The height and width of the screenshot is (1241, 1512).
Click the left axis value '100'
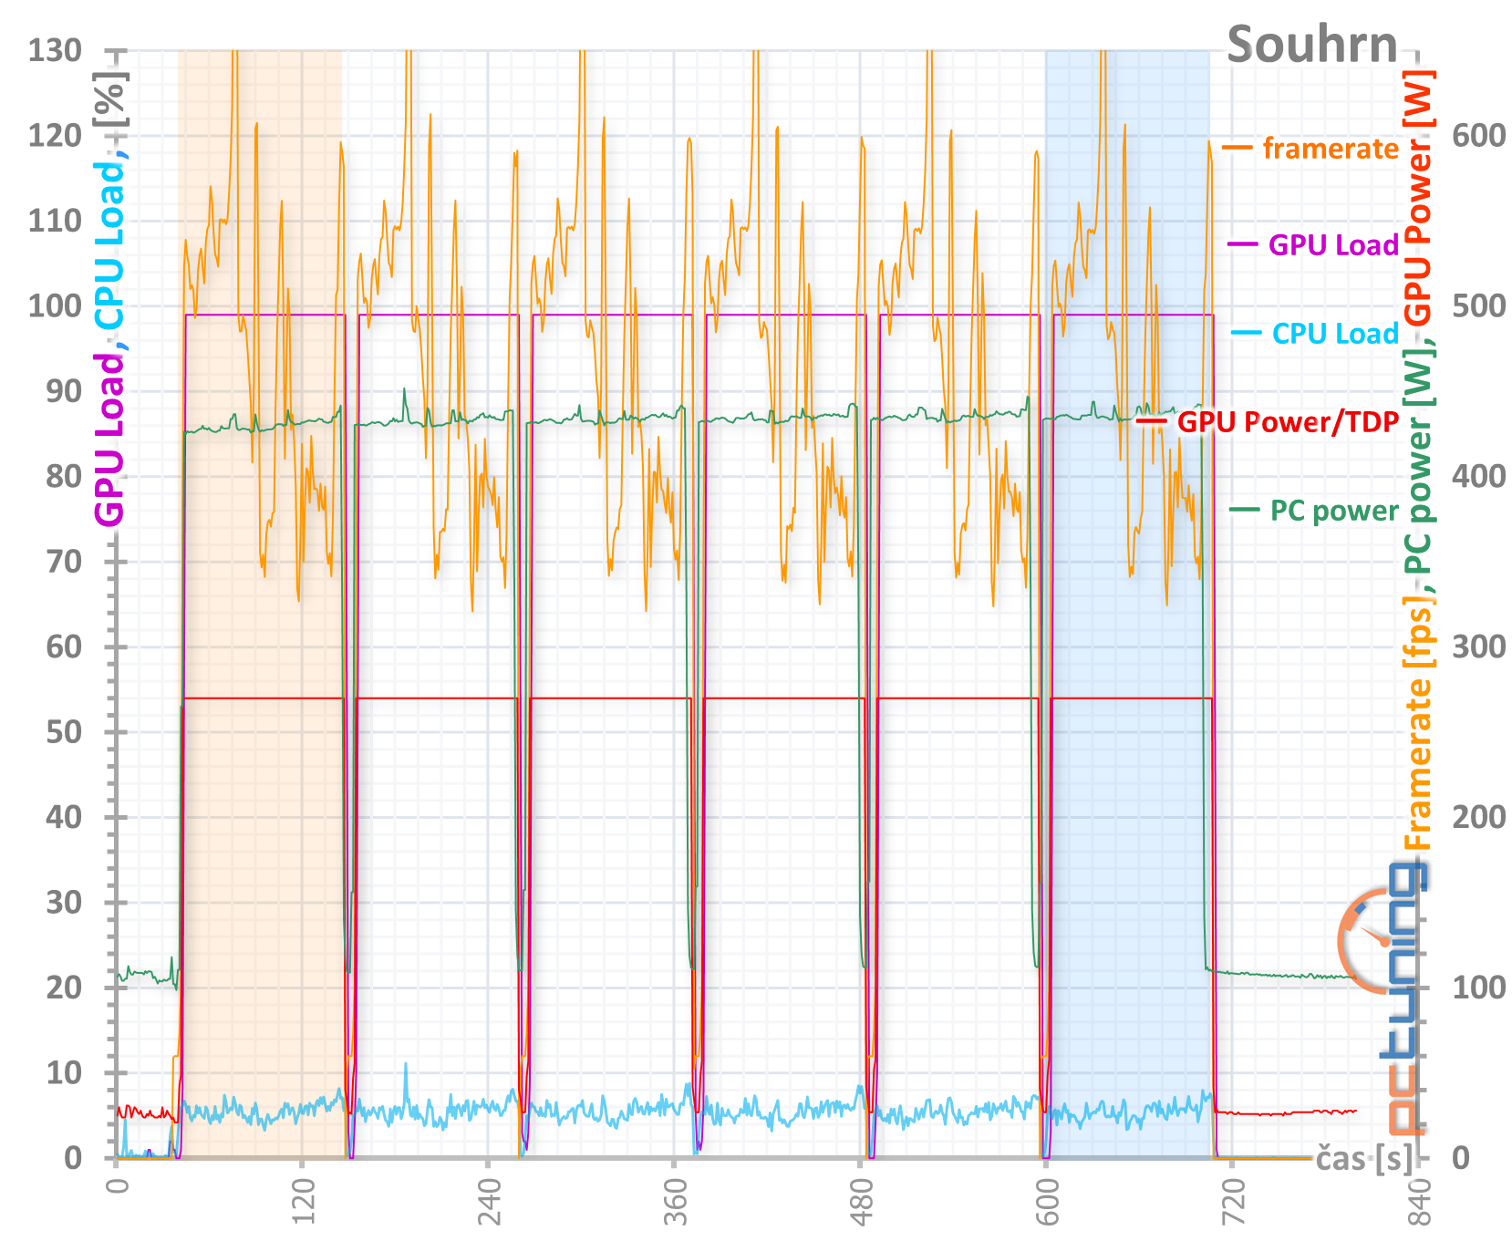pos(55,306)
